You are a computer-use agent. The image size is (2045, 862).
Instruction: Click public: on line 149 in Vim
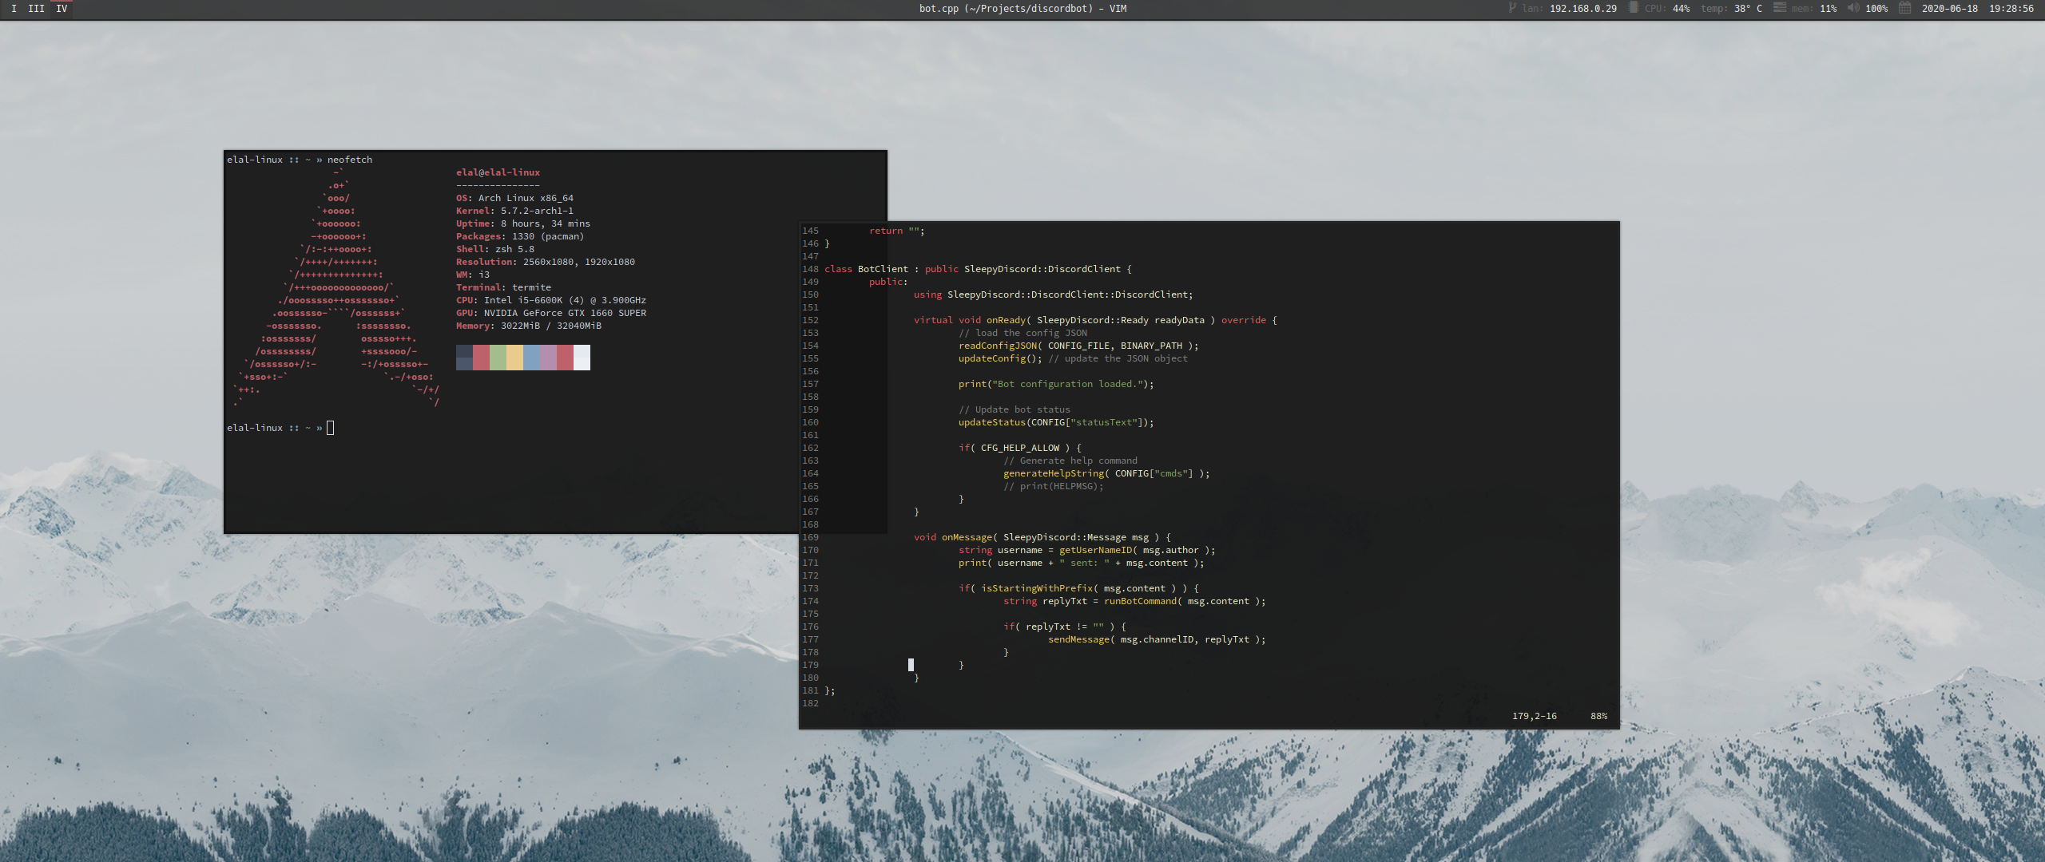[x=888, y=282]
